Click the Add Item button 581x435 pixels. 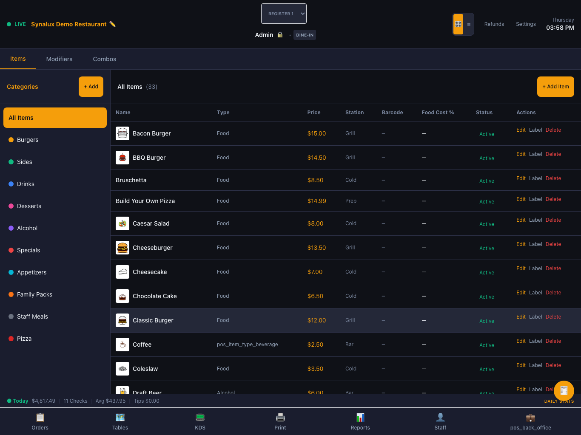[555, 87]
